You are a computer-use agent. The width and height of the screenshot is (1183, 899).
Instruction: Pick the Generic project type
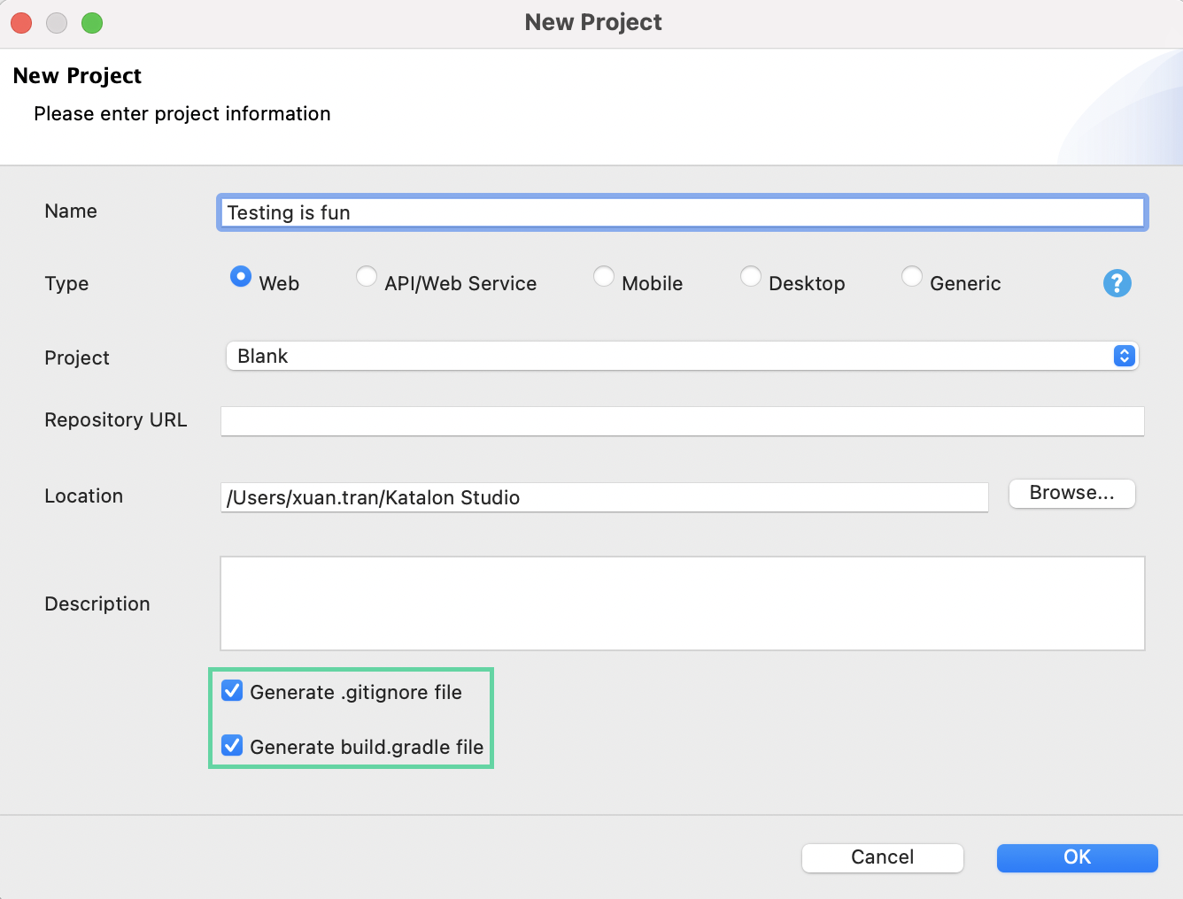[912, 277]
